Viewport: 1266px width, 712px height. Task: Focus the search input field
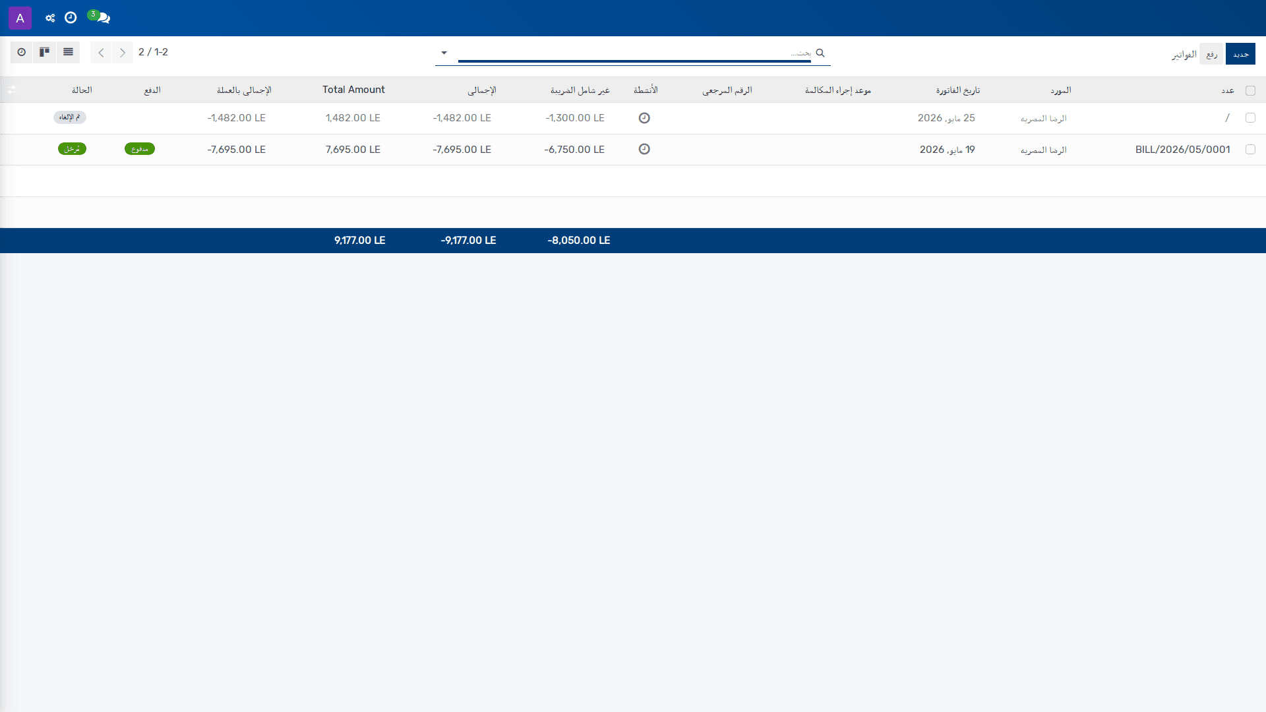634,53
